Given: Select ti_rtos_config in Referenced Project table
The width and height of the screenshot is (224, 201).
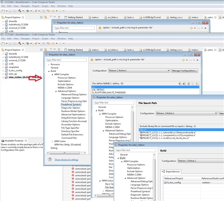Looking at the screenshot, I should 174,183.
